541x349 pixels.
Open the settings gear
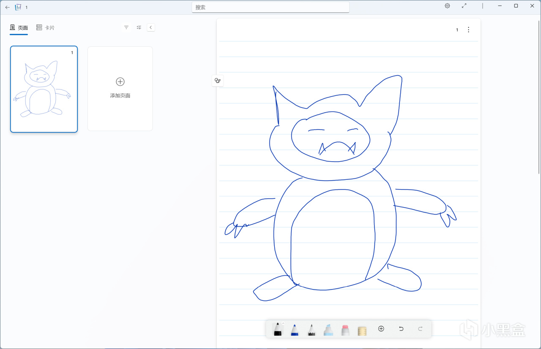point(447,6)
